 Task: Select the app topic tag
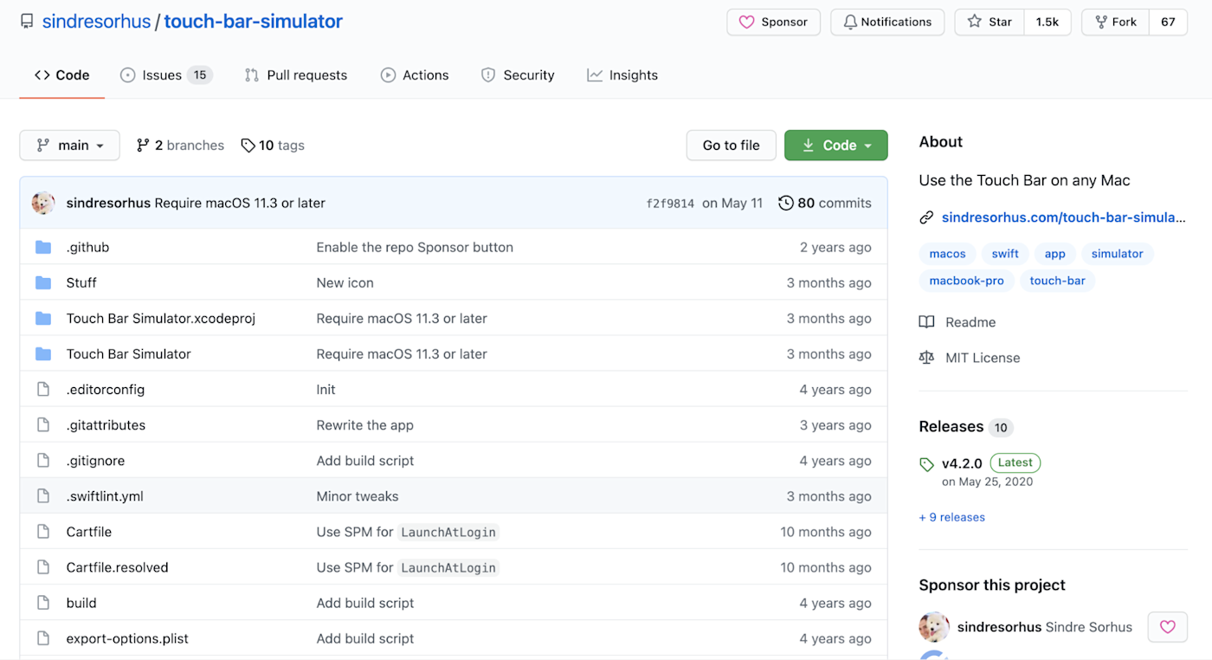(1054, 254)
